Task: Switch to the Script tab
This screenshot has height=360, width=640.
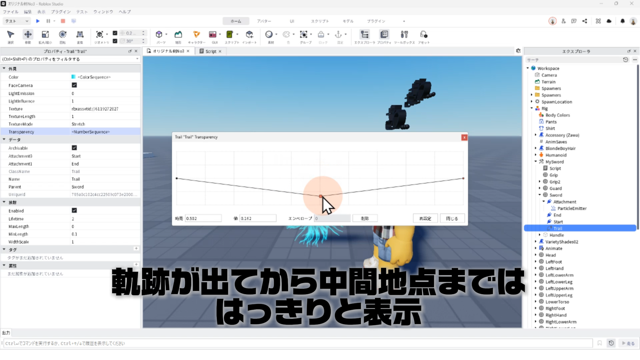Action: tap(211, 51)
